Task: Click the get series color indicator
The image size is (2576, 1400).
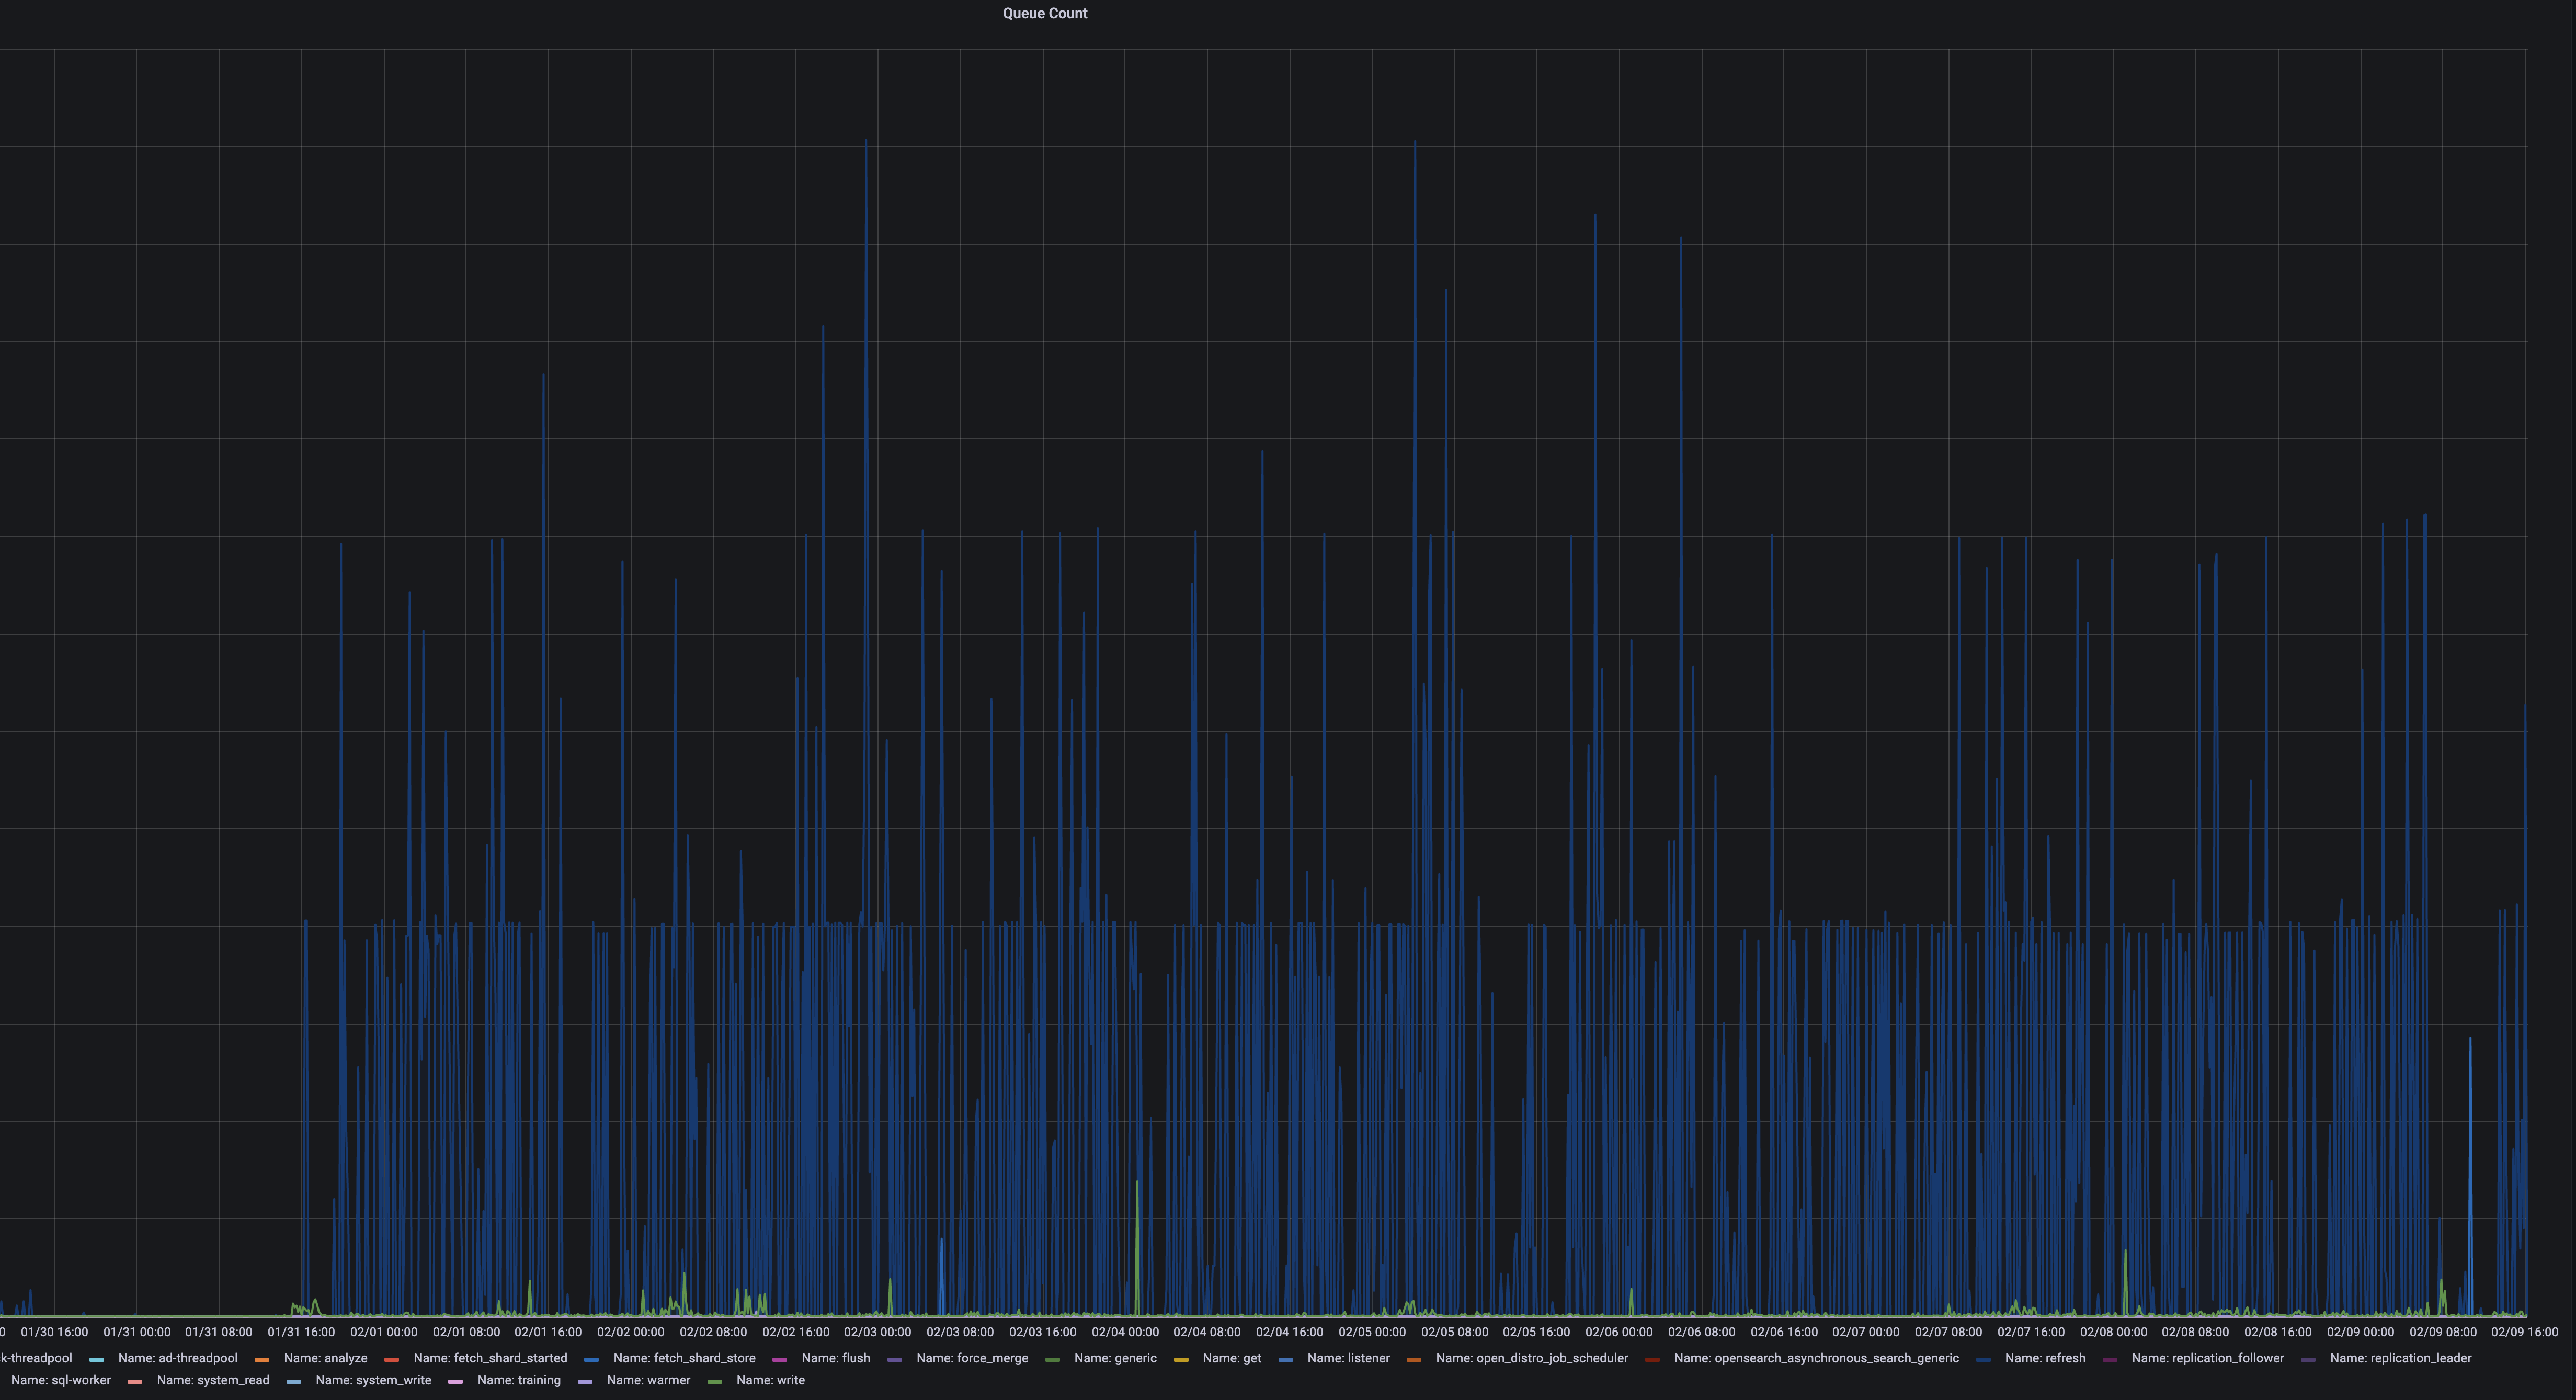Action: (1182, 1358)
